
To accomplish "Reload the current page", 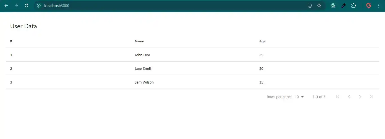I will click(26, 6).
